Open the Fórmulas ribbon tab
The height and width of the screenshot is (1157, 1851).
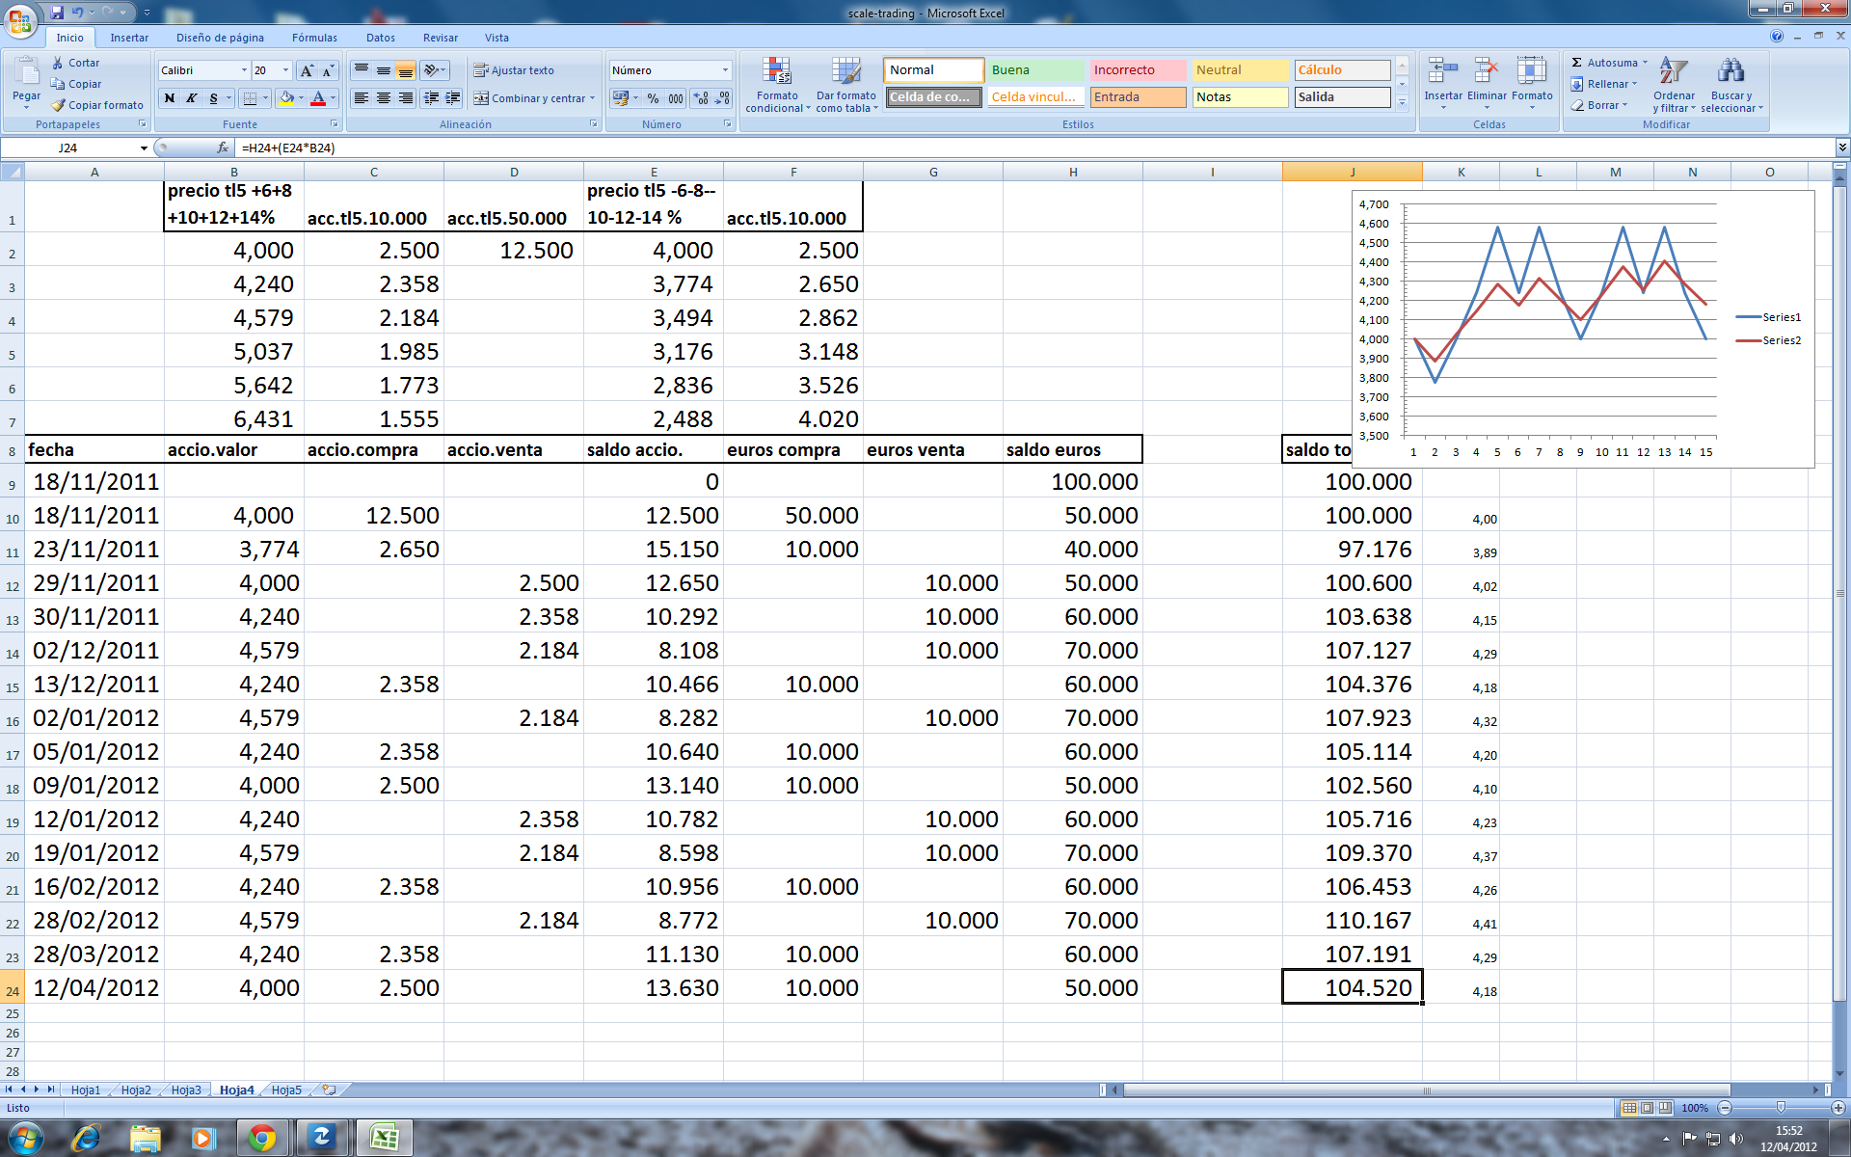coord(314,38)
